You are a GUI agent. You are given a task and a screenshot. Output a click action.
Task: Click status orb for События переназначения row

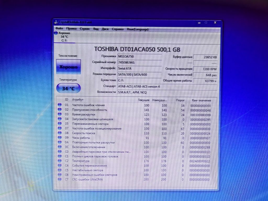point(60,165)
